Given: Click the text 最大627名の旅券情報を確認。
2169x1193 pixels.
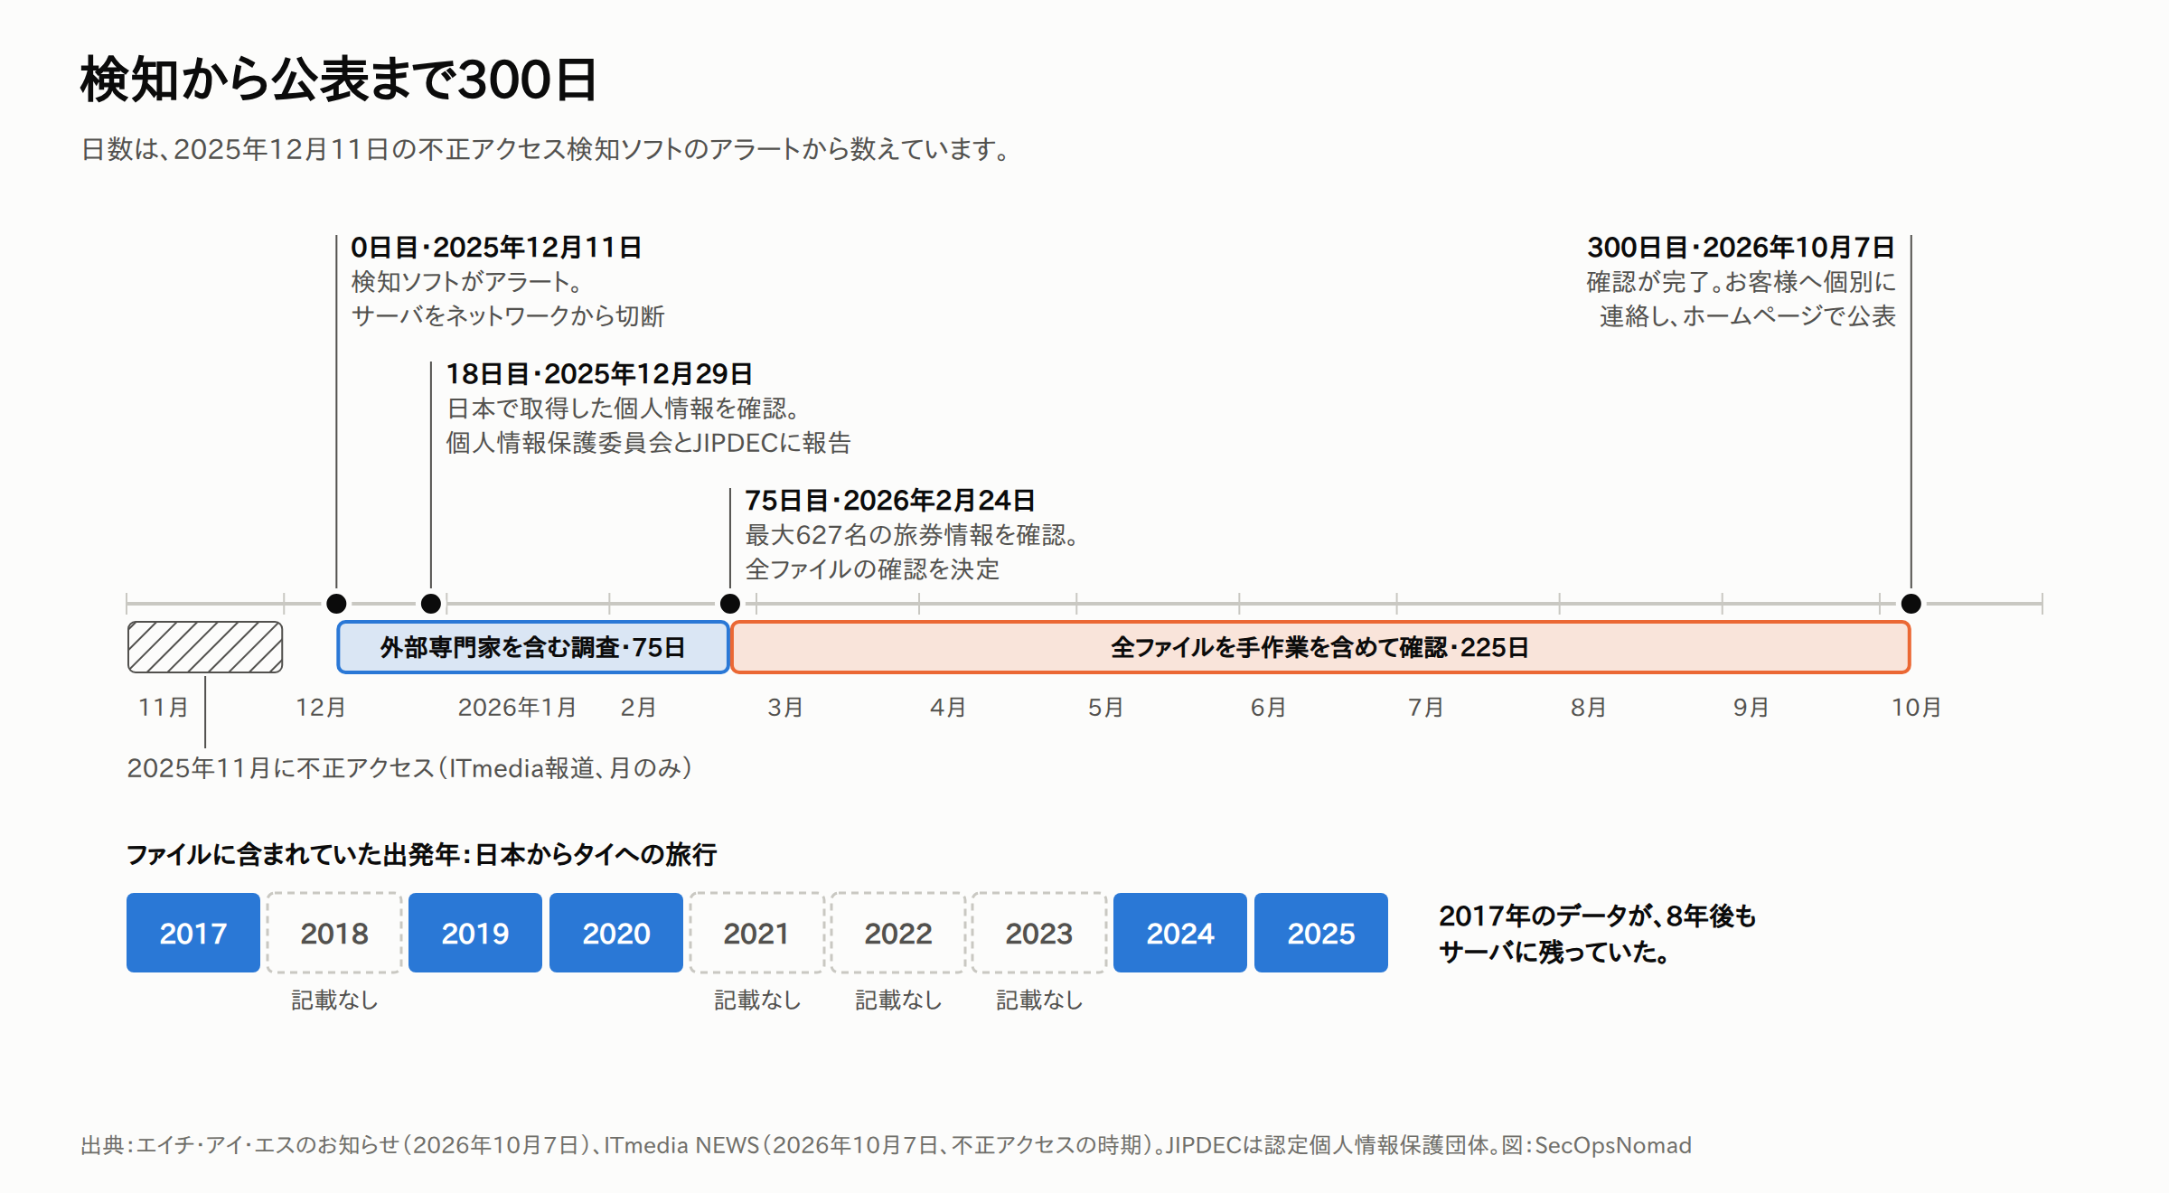Looking at the screenshot, I should click(913, 535).
